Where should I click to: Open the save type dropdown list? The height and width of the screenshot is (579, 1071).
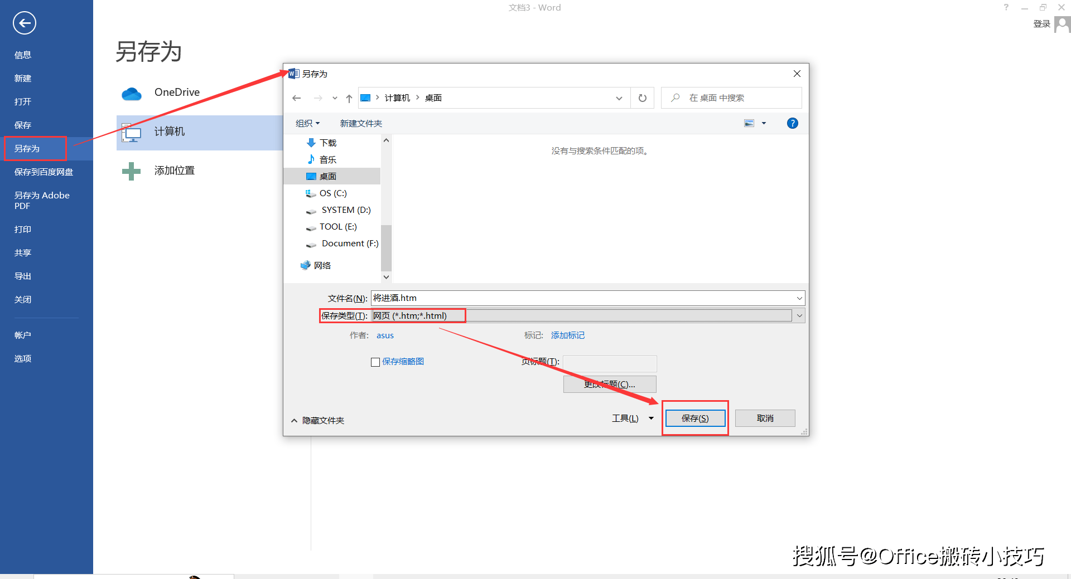pyautogui.click(x=799, y=315)
